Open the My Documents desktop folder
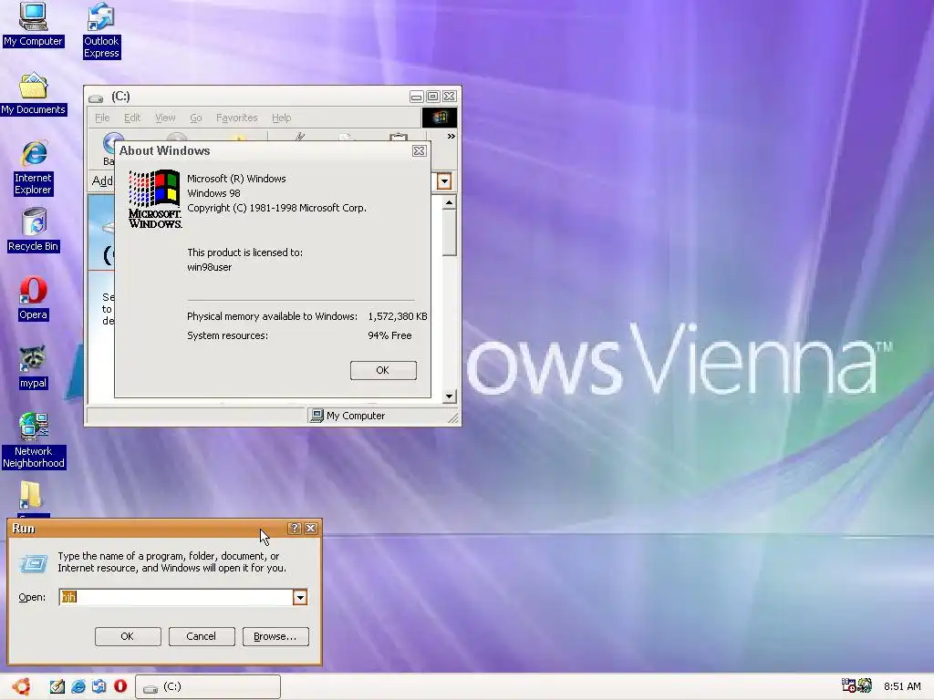This screenshot has width=934, height=700. (x=34, y=94)
